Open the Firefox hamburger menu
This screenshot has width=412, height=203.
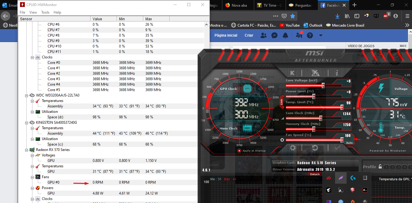(407, 16)
